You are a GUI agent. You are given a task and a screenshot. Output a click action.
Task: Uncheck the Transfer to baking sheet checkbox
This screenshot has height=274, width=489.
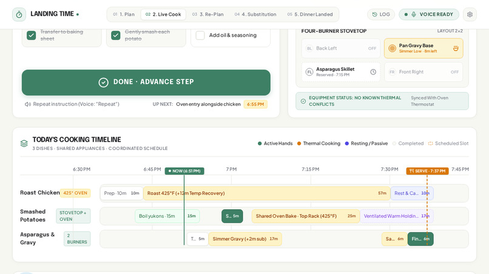tap(31, 35)
